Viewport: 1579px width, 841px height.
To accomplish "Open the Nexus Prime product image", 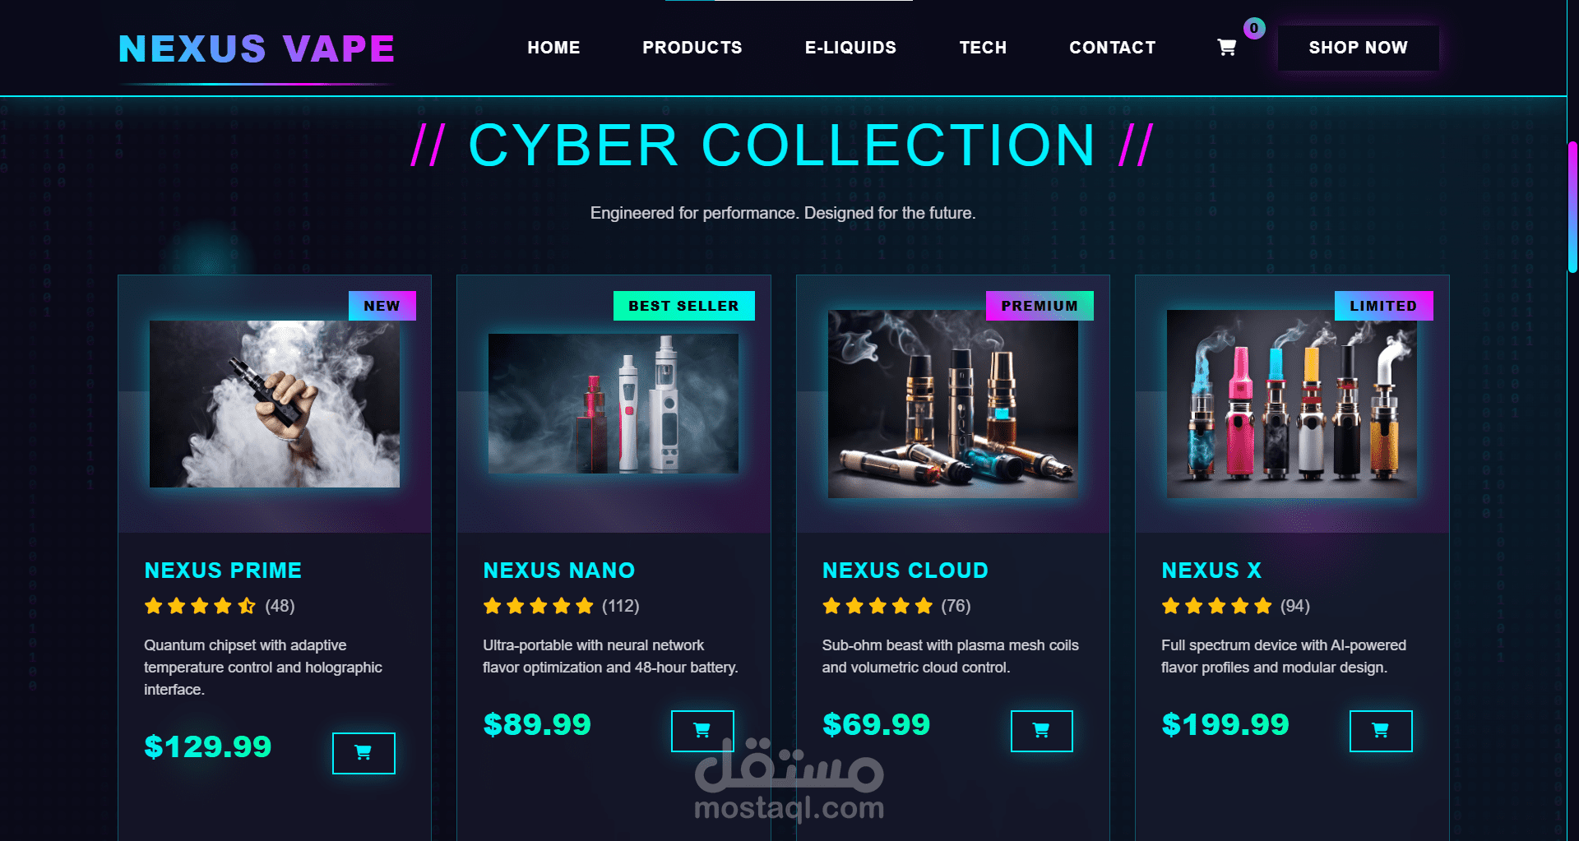I will point(275,404).
